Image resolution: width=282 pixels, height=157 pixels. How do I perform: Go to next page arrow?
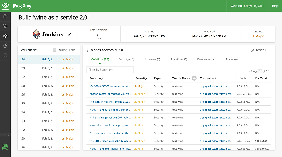point(269,71)
